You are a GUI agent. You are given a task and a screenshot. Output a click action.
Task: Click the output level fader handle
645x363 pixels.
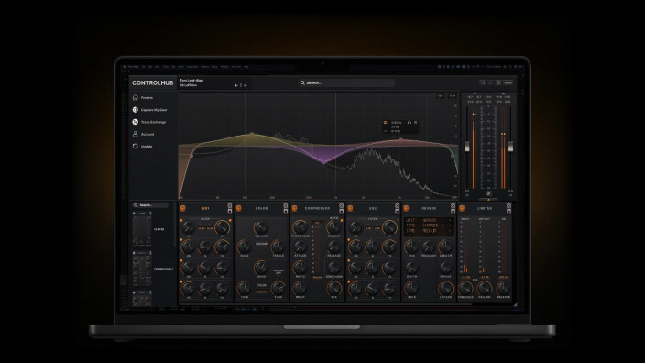click(510, 146)
